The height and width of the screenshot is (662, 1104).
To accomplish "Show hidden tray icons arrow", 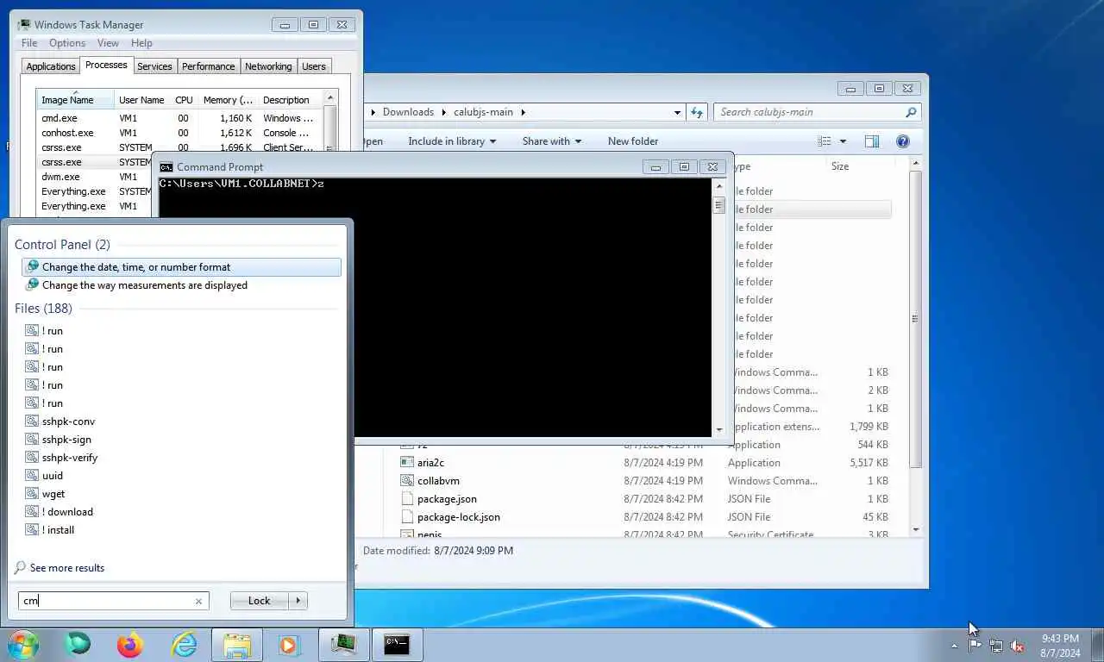I will point(954,646).
